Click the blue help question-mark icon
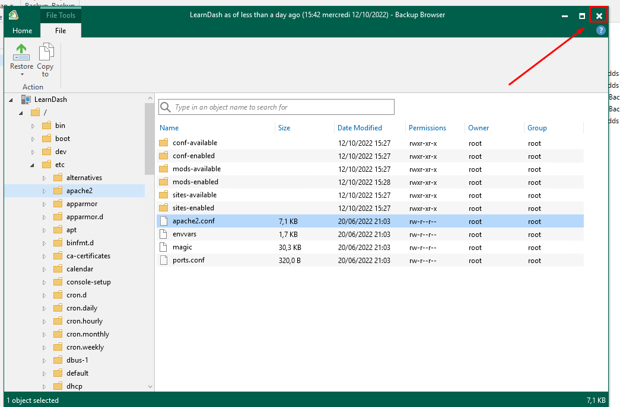Screen dimensions: 620x407 (x=600, y=30)
